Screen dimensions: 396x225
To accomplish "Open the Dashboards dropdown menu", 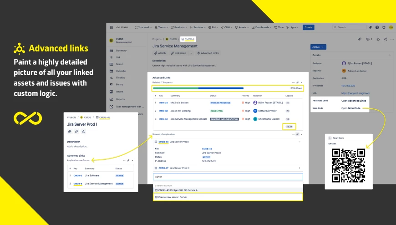I will click(x=261, y=27).
